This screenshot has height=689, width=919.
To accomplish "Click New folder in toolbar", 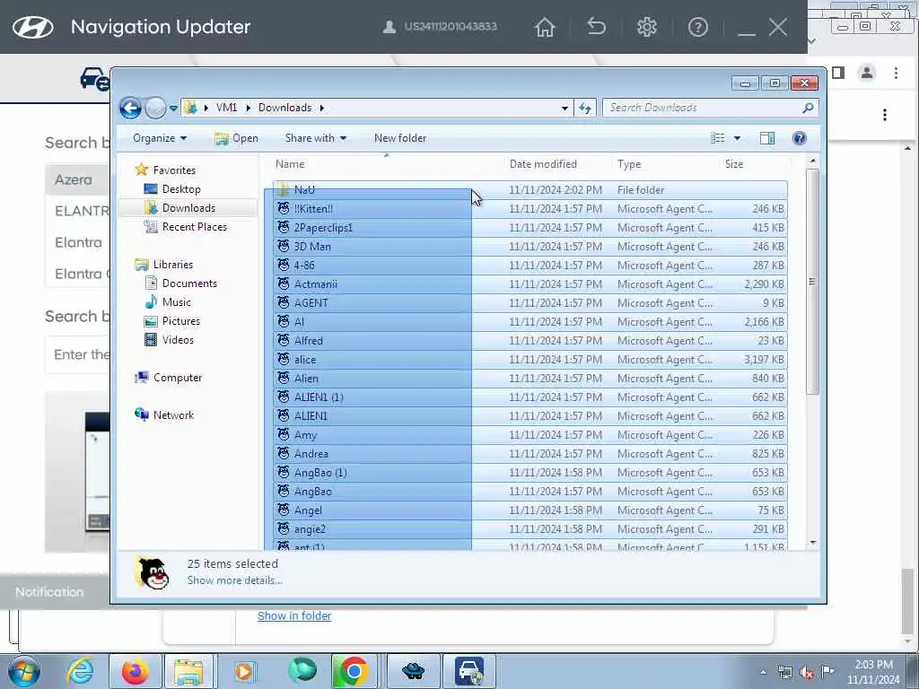I will tap(400, 138).
